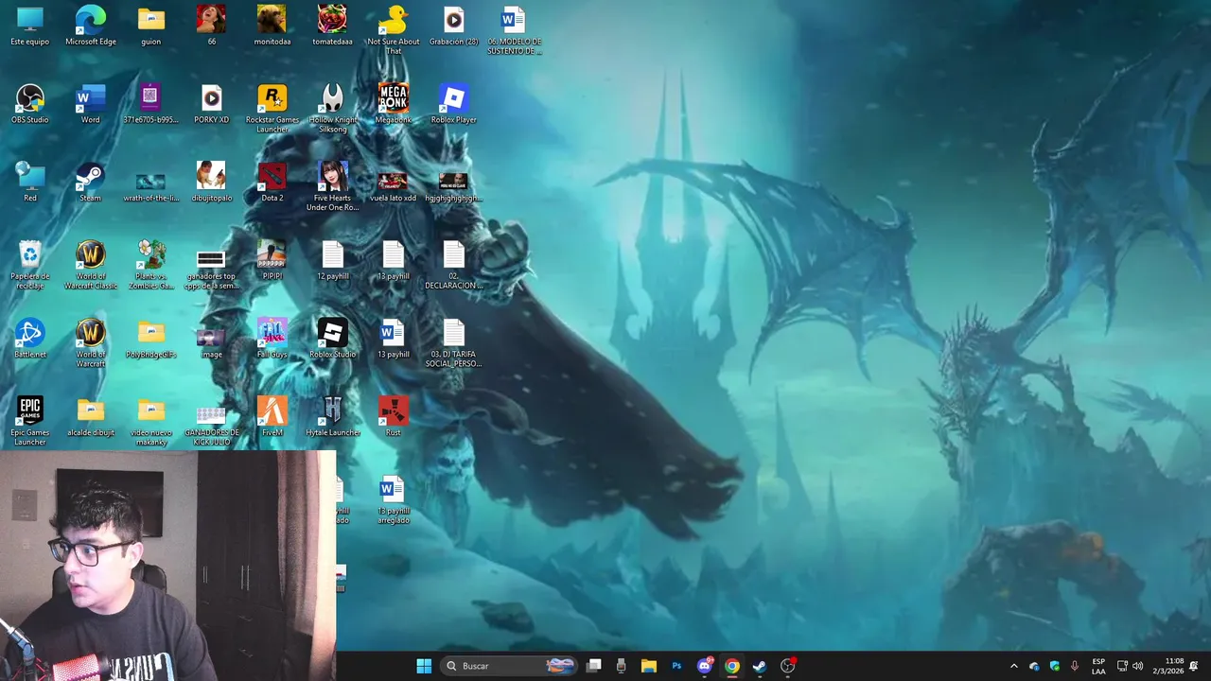The width and height of the screenshot is (1211, 681).
Task: Open the Este equipo desktop icon
Action: [x=30, y=26]
